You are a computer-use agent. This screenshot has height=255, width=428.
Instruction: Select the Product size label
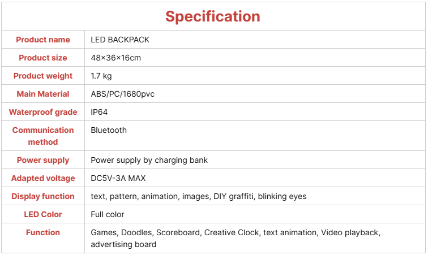43,58
